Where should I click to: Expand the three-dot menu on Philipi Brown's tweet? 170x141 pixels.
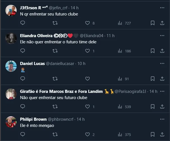click(162, 119)
